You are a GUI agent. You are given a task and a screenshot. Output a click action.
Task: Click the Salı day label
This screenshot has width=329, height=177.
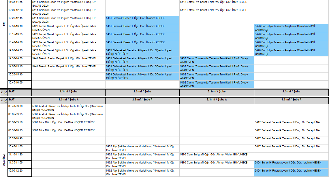pos(4,24)
